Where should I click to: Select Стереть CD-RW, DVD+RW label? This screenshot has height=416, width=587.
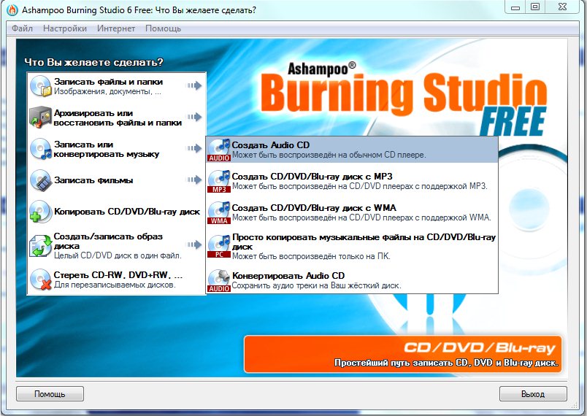tap(118, 275)
